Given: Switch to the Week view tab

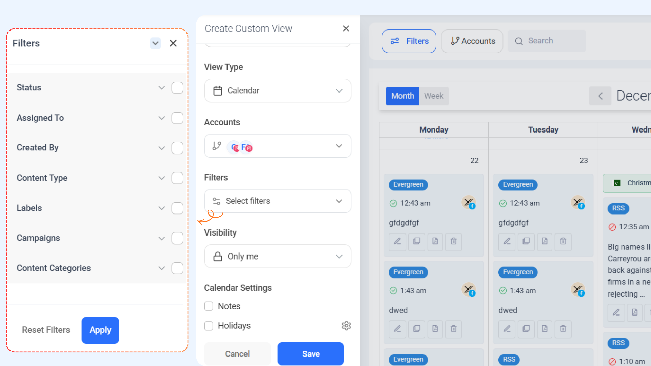Looking at the screenshot, I should point(434,96).
